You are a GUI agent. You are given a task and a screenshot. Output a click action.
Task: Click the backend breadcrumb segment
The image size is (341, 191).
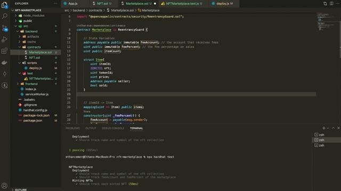(79, 10)
